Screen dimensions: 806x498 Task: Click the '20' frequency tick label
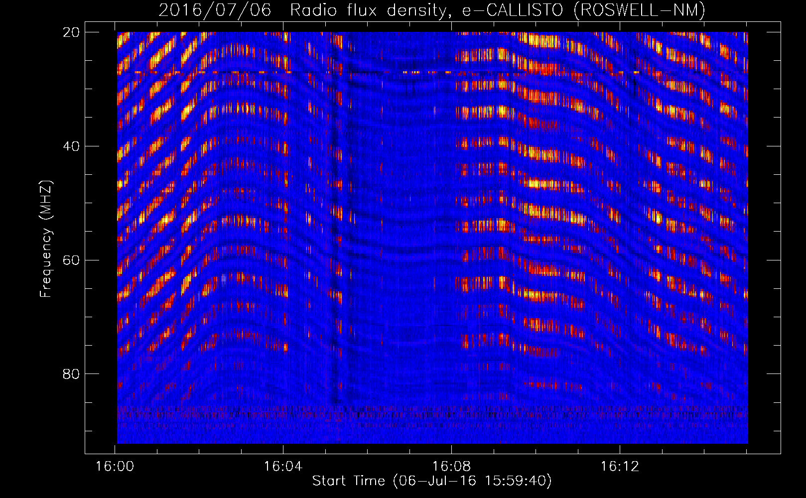pyautogui.click(x=71, y=32)
